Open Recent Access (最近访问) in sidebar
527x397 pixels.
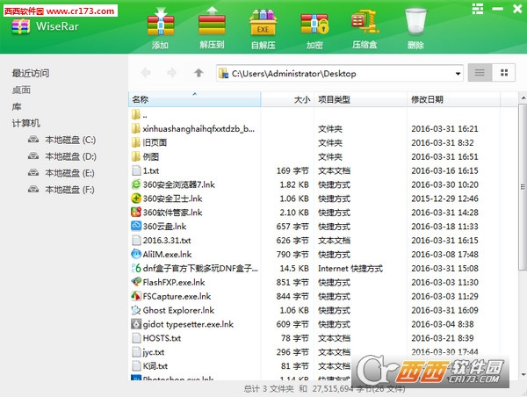pyautogui.click(x=31, y=73)
